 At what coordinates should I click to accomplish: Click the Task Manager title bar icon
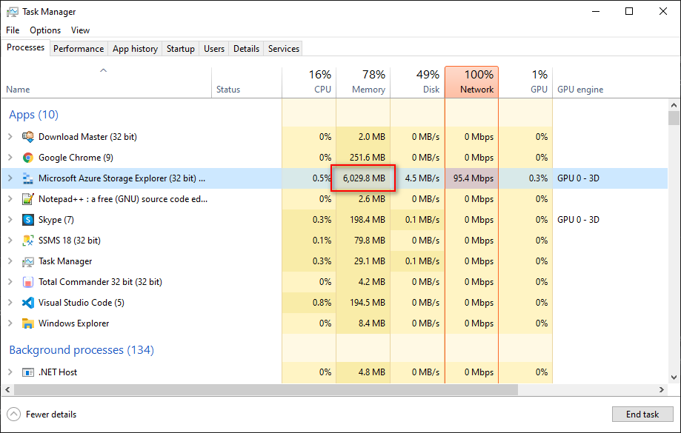coord(12,12)
